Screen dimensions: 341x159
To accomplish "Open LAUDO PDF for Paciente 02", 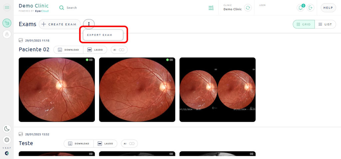I will (95, 50).
